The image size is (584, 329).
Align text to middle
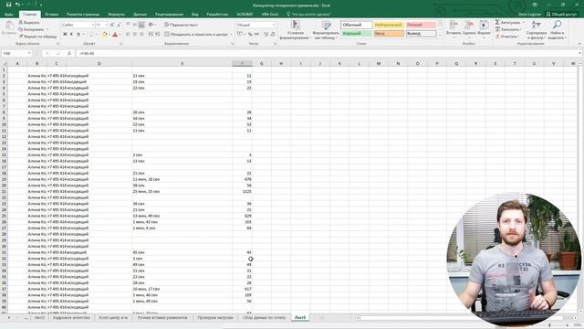click(134, 25)
